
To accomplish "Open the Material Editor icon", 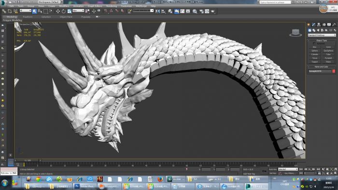I will (x=195, y=11).
